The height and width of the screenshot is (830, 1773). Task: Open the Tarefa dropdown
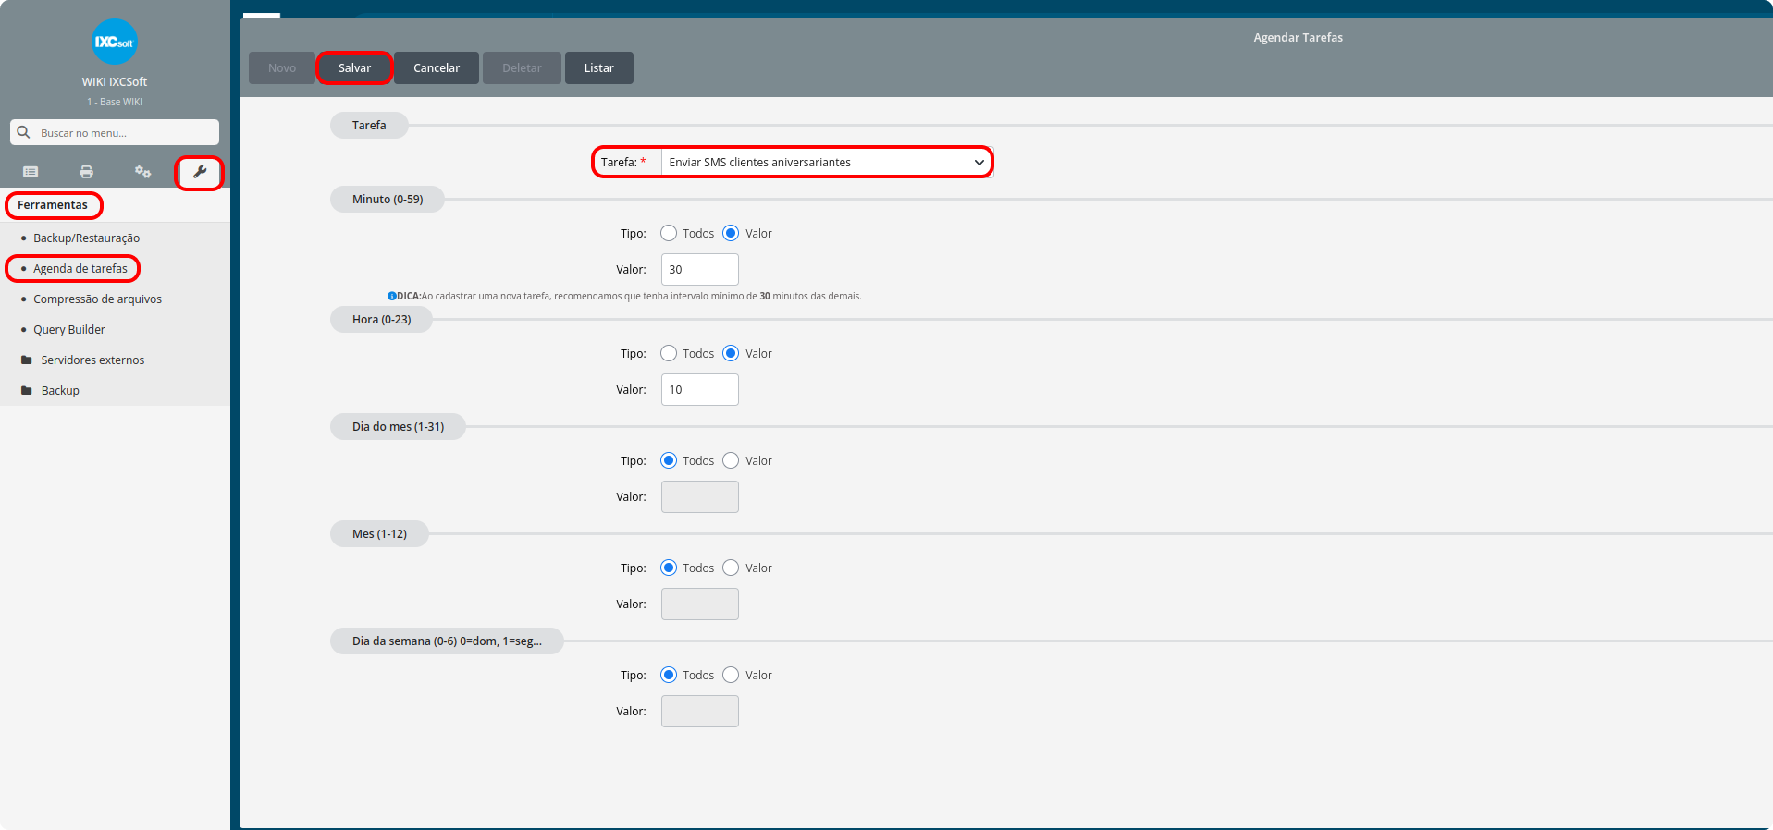coord(826,162)
